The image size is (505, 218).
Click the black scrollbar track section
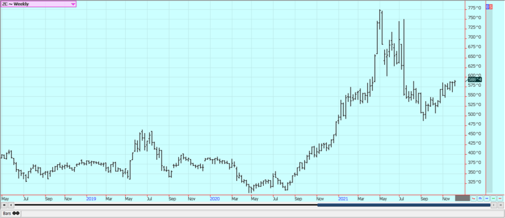coord(166,205)
